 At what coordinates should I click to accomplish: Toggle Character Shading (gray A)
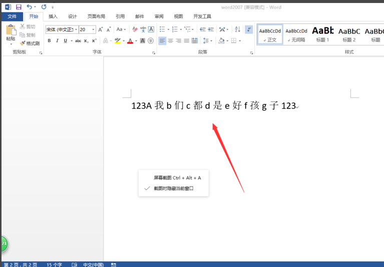143,40
